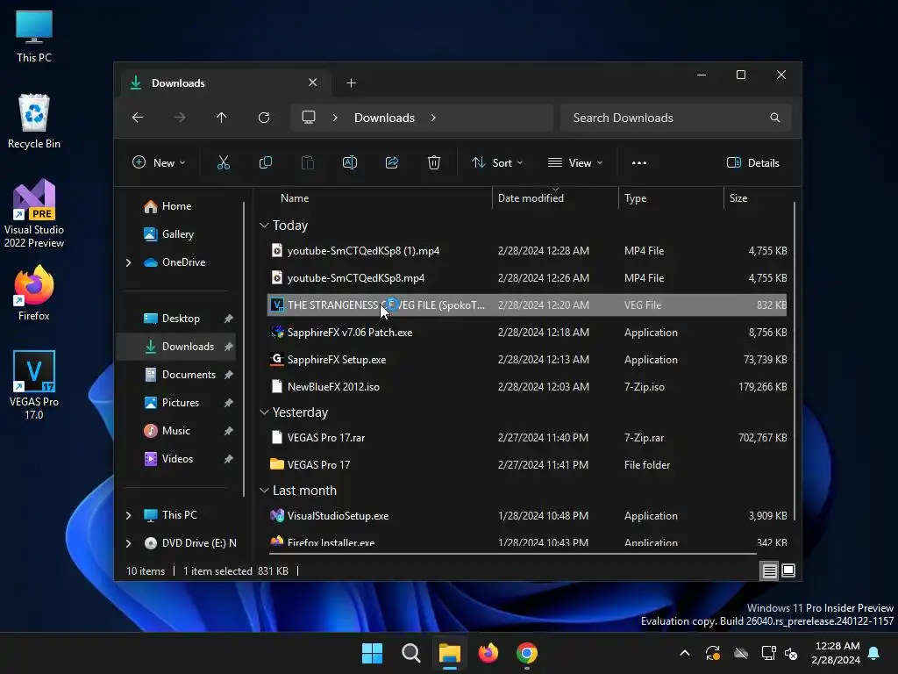Click the Windows Start button

click(x=372, y=653)
